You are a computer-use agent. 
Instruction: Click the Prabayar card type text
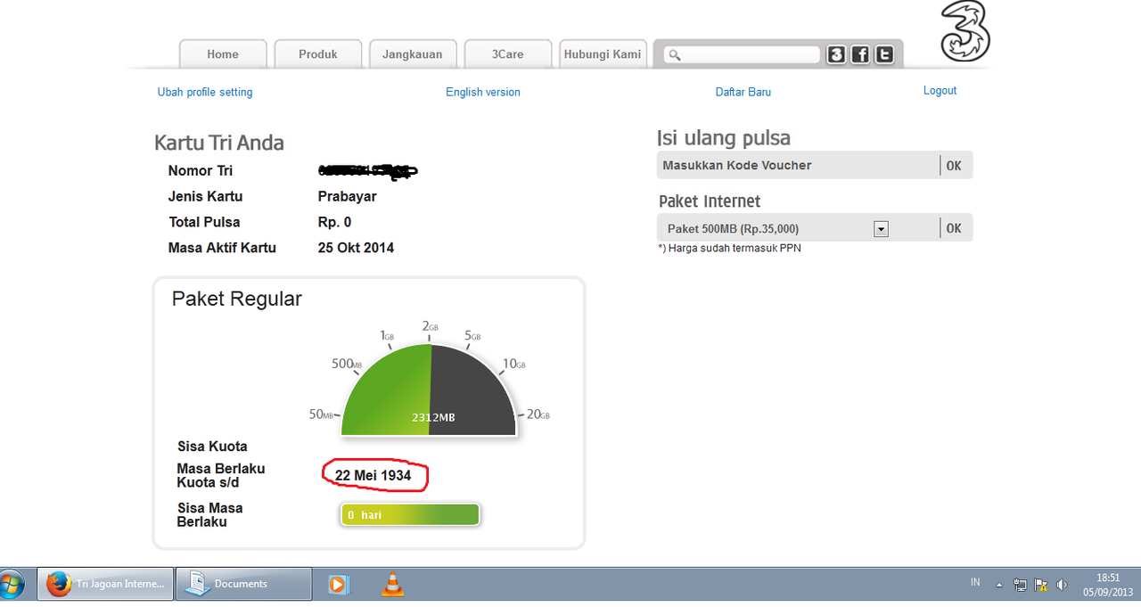click(x=347, y=196)
